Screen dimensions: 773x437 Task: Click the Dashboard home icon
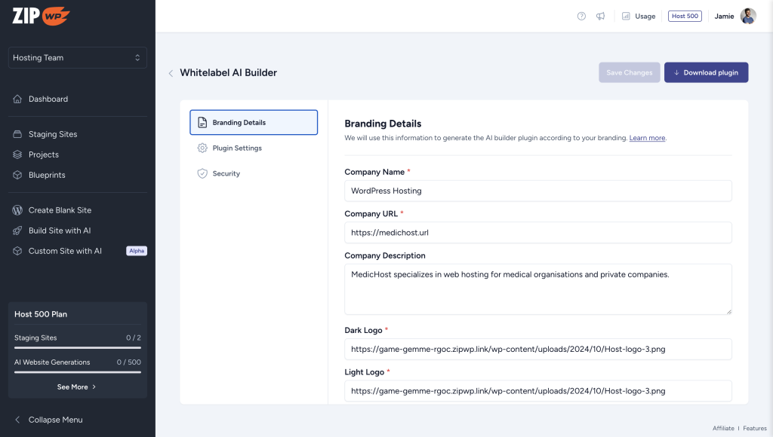click(17, 99)
